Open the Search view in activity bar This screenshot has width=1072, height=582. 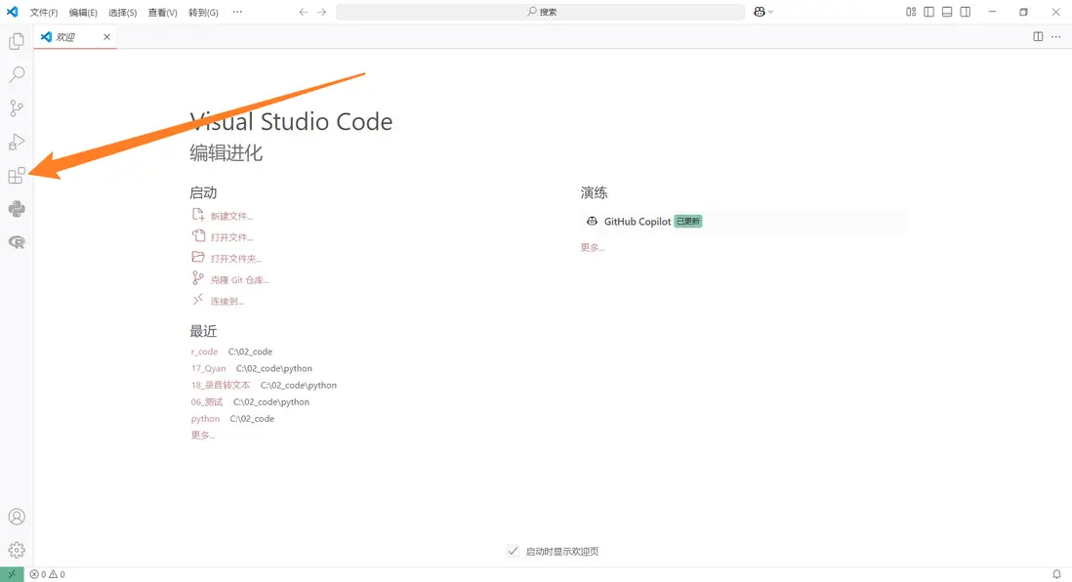[17, 74]
